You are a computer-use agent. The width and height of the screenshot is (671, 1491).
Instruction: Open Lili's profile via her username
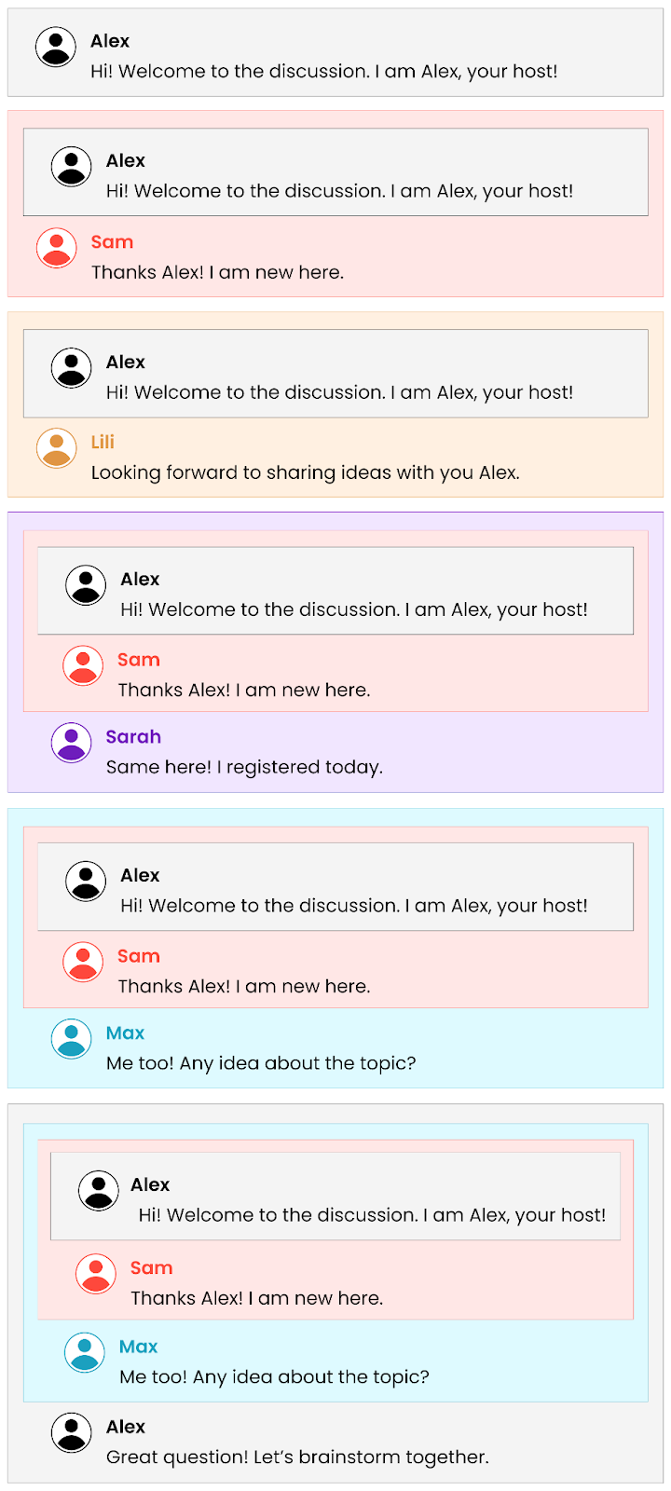click(x=103, y=442)
